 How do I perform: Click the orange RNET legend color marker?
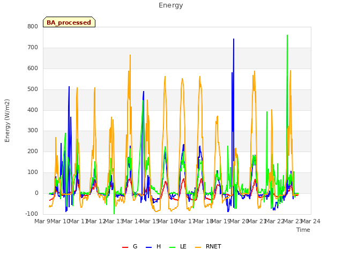click(x=198, y=247)
